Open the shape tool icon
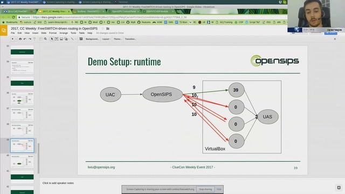 66,39
